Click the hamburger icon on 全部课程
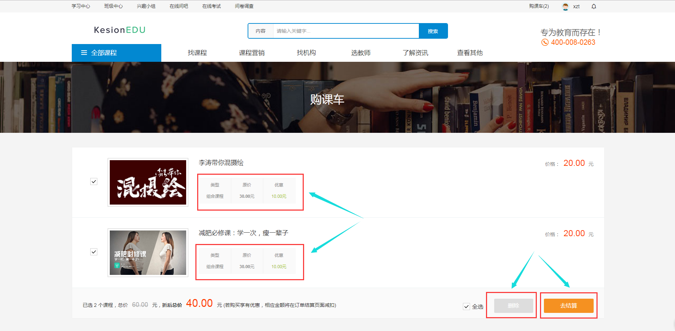This screenshot has width=675, height=331. click(84, 53)
